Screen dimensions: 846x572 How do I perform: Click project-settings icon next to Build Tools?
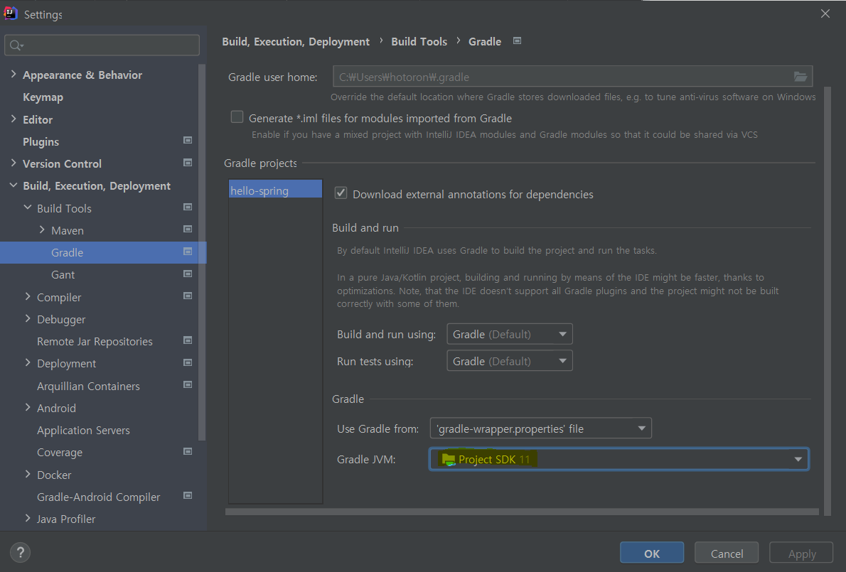[x=188, y=207]
